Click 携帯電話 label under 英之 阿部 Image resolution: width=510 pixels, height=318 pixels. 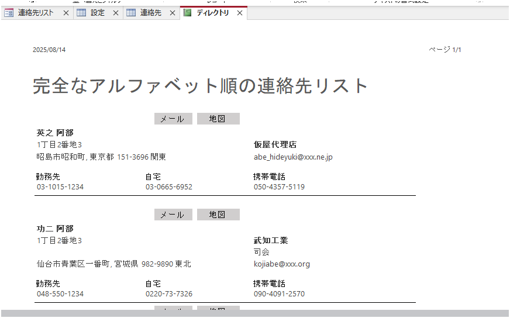click(269, 177)
